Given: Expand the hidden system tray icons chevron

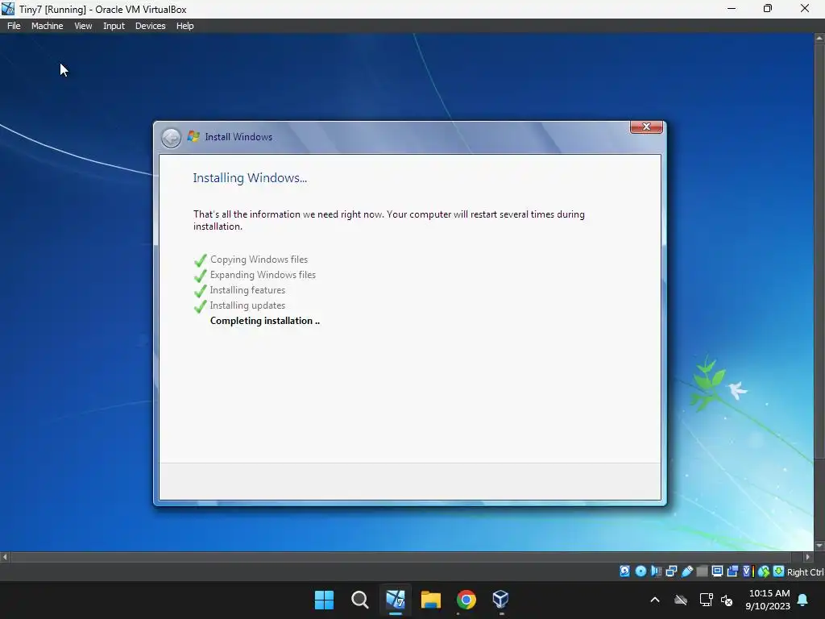Looking at the screenshot, I should click(x=655, y=600).
